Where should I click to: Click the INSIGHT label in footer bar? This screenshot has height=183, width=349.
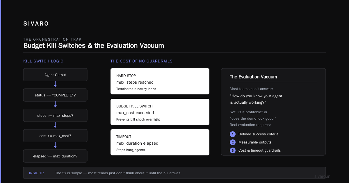[x=36, y=173]
